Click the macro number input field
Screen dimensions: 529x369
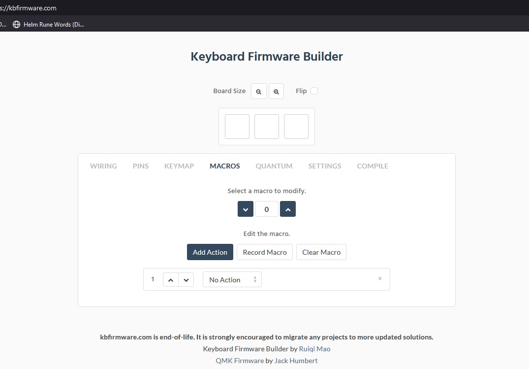(x=267, y=209)
